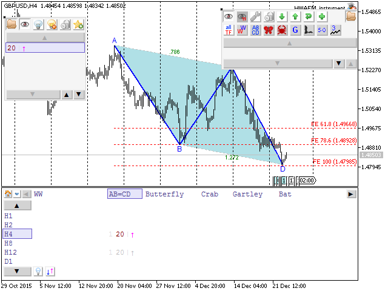The width and height of the screenshot is (388, 291).
Task: Select the D1 timeframe row
Action: point(8,261)
